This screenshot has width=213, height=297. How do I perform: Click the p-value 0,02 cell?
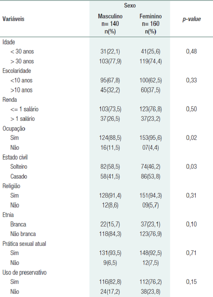tap(191, 138)
